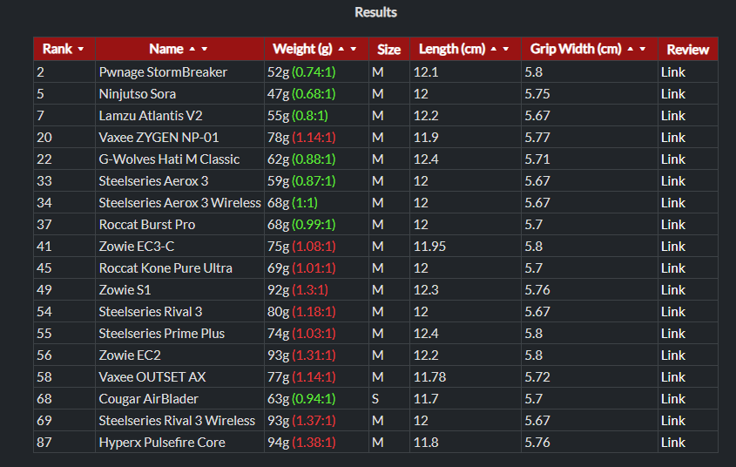The width and height of the screenshot is (736, 467).
Task: Sort Length column descending arrow
Action: pos(505,49)
